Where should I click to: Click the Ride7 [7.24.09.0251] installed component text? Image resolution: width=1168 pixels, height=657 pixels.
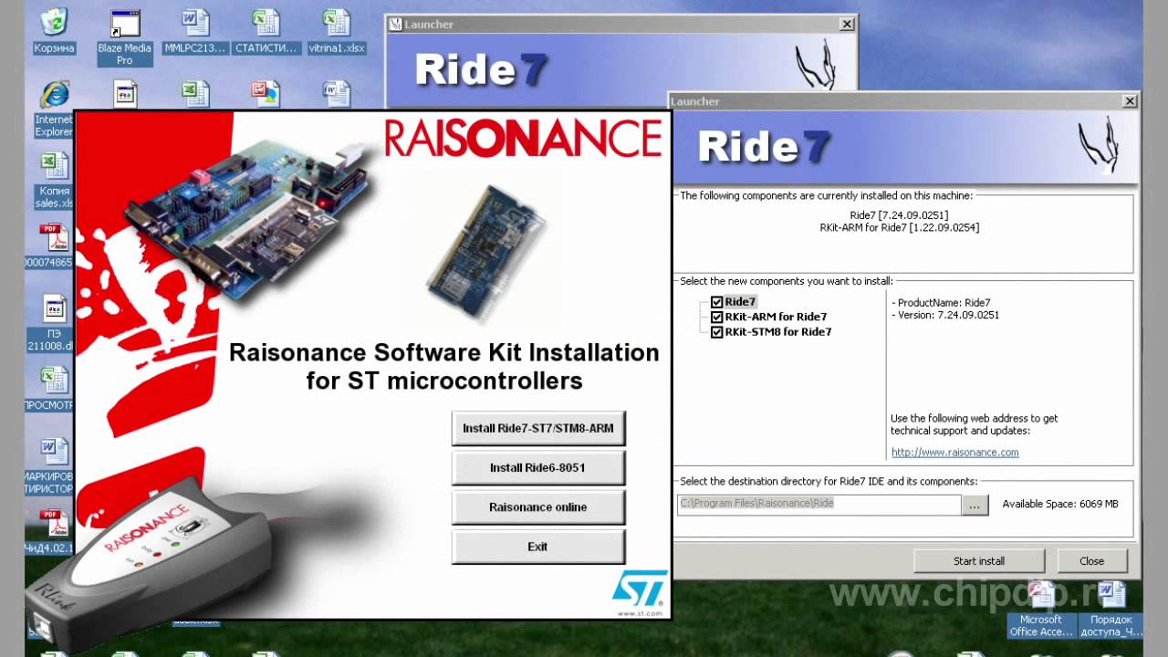899,215
